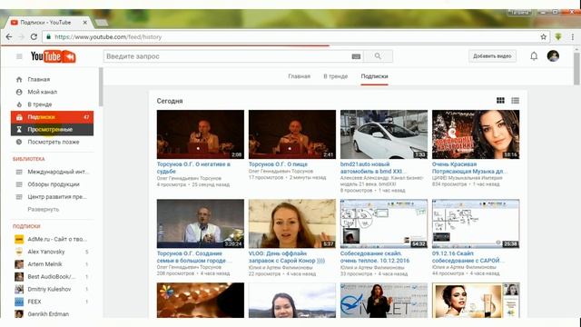Click the YouTube logo
581x327 pixels.
tap(53, 56)
